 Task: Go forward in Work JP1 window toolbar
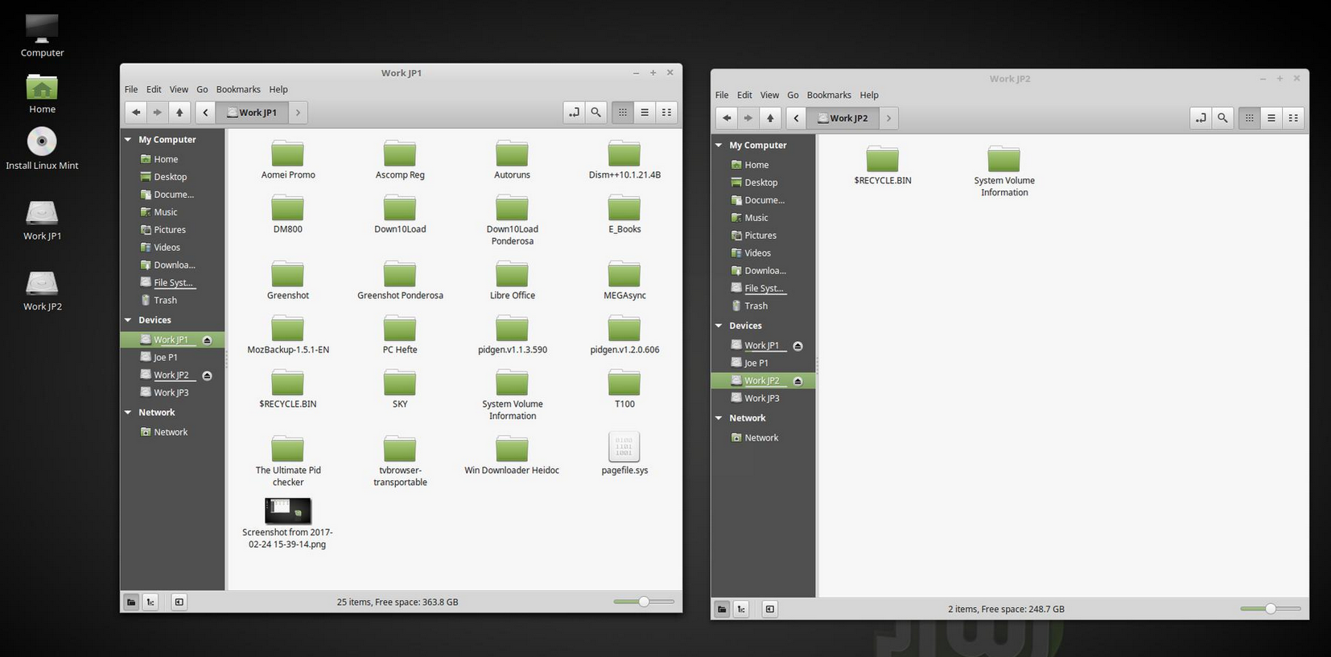tap(158, 113)
